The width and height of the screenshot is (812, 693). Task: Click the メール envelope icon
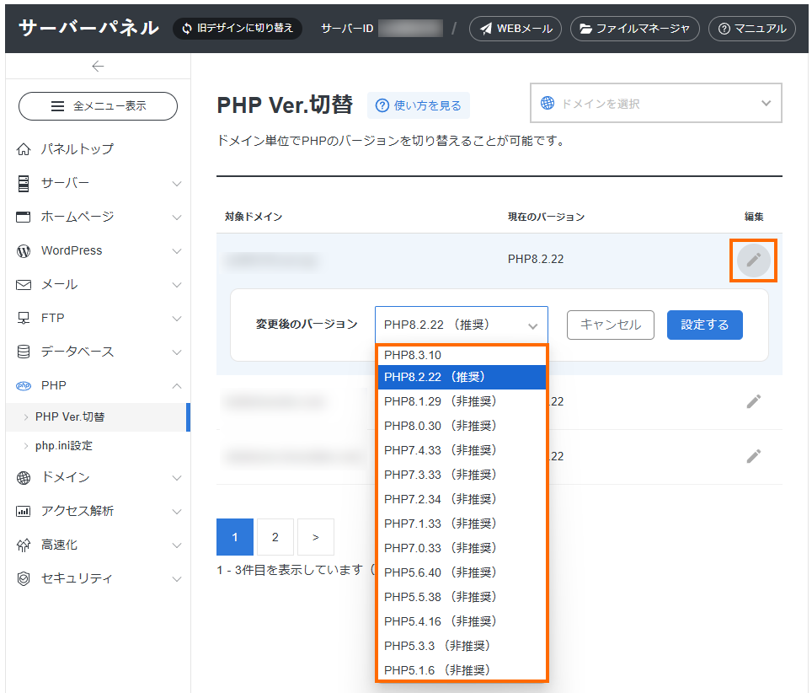[24, 285]
